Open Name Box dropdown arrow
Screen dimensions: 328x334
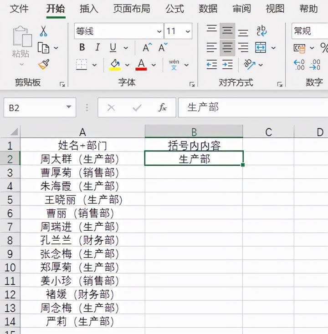69,107
